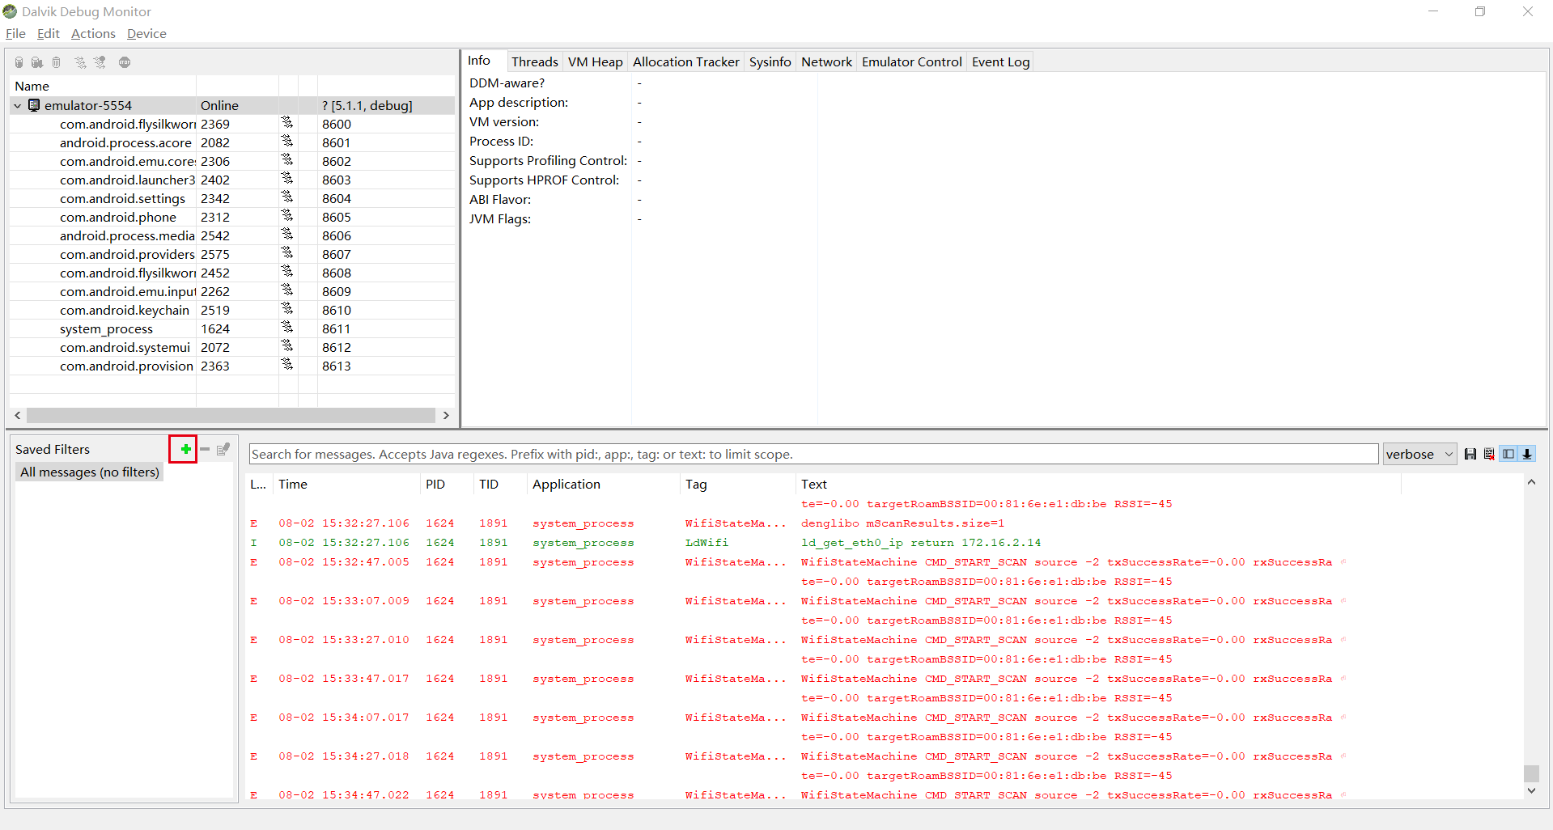The height and width of the screenshot is (830, 1553).
Task: Click the Start Method Profiling icon
Action: 100,62
